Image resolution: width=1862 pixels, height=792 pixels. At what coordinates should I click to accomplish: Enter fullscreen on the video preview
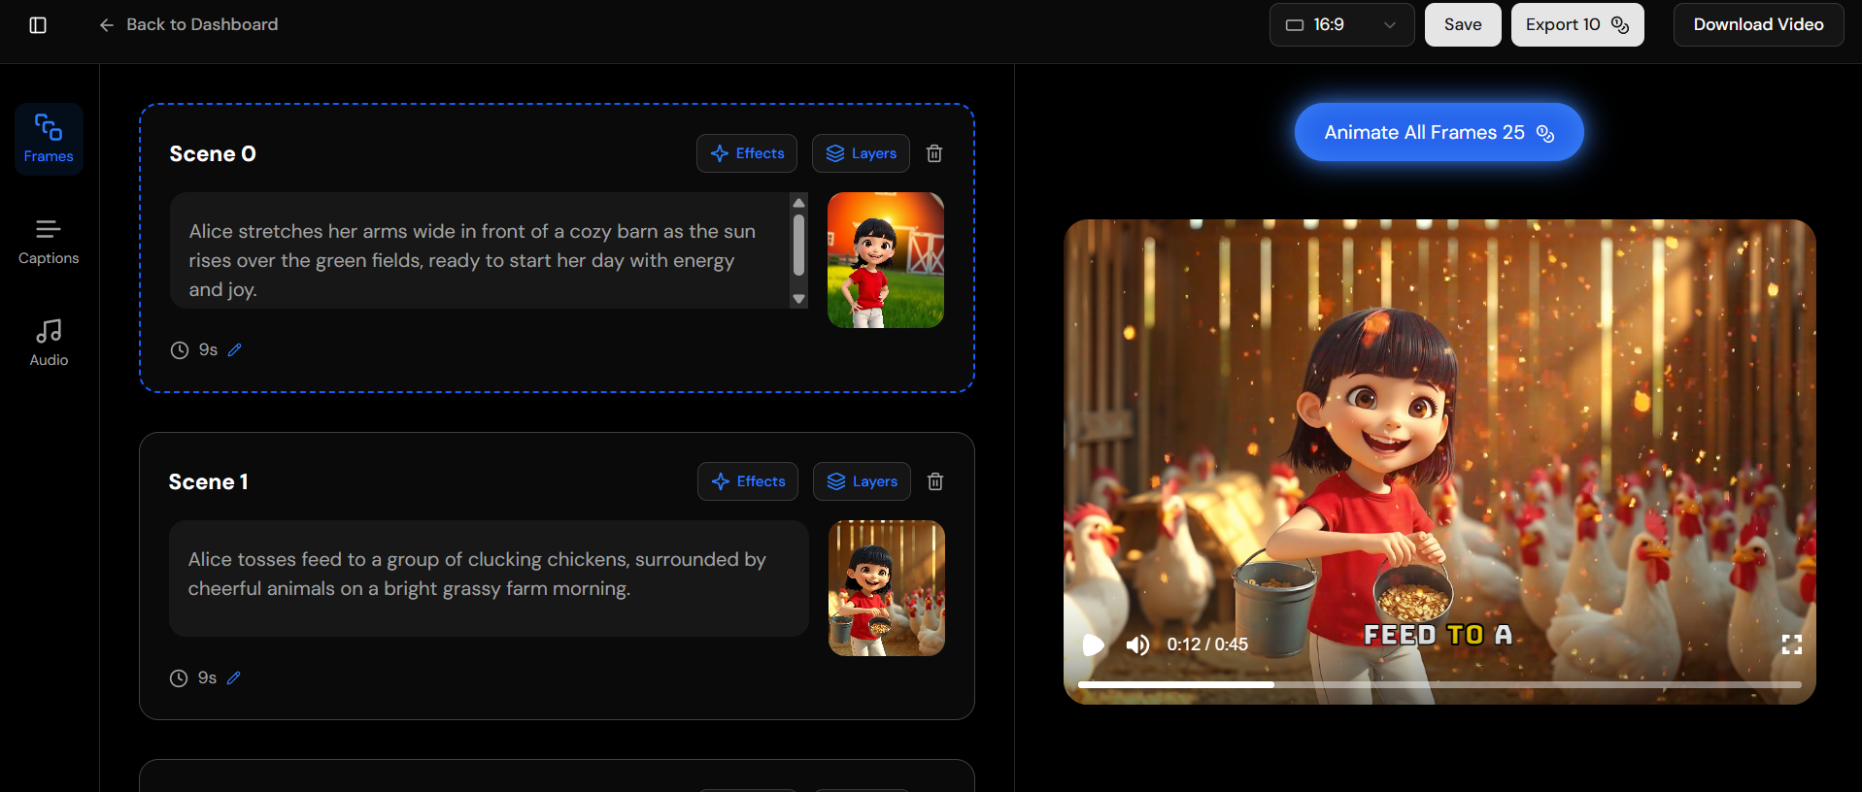pyautogui.click(x=1791, y=644)
